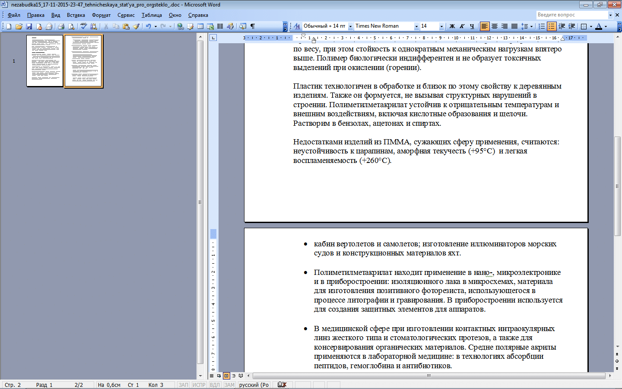Toggle Bold (Ж) formatting
The height and width of the screenshot is (389, 622).
452,26
